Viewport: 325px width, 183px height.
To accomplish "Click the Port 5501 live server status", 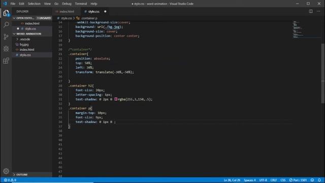I will point(298,180).
